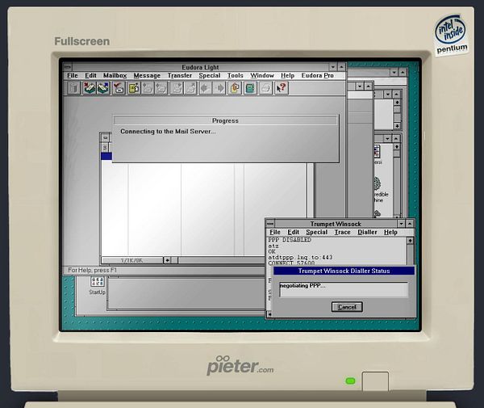The height and width of the screenshot is (408, 484).
Task: Click the Fullscreen link on the monitor bezel
Action: (x=81, y=41)
